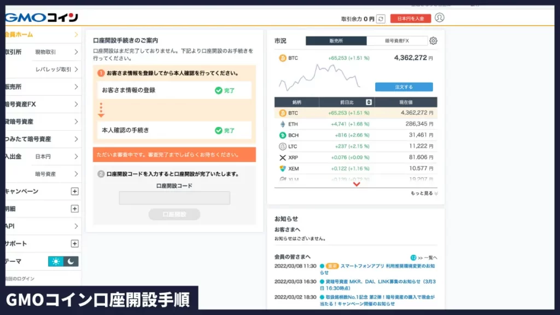
Task: Expand the キャンペーン menu plus icon
Action: [x=74, y=191]
